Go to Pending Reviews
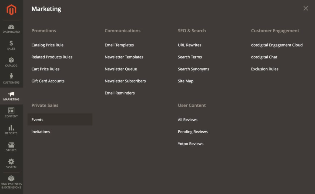Viewport: 315px width, 194px height. (193, 132)
